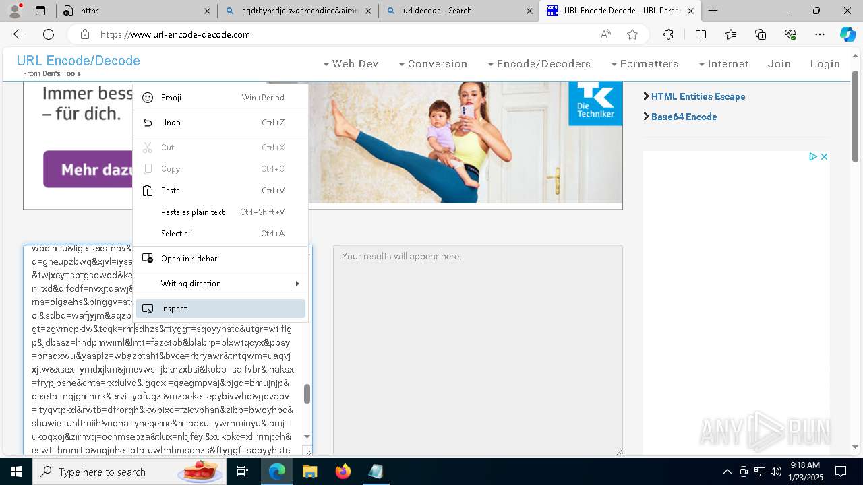Click the 'Mehr dazu' ad button

click(x=88, y=169)
